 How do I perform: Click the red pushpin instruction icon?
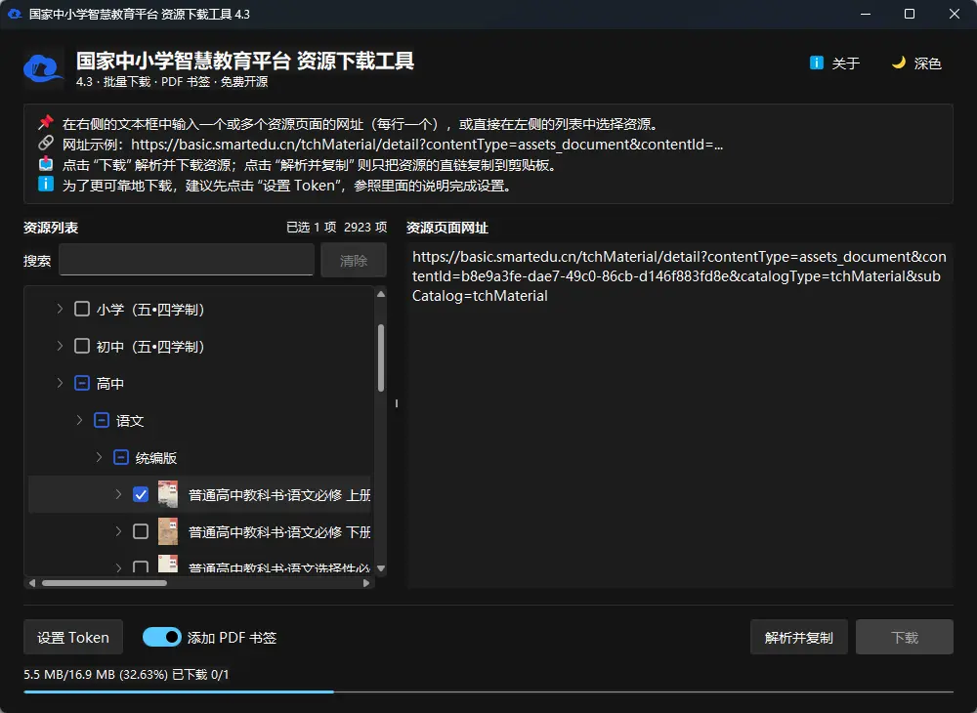pyautogui.click(x=46, y=122)
